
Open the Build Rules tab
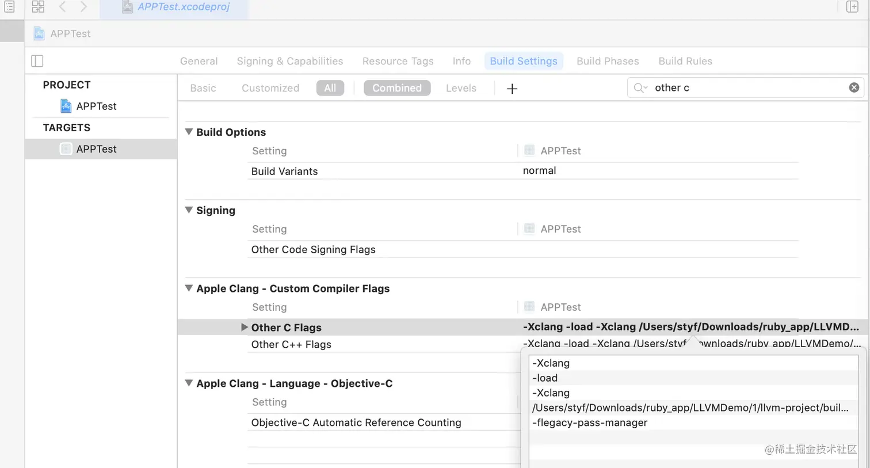[685, 61]
